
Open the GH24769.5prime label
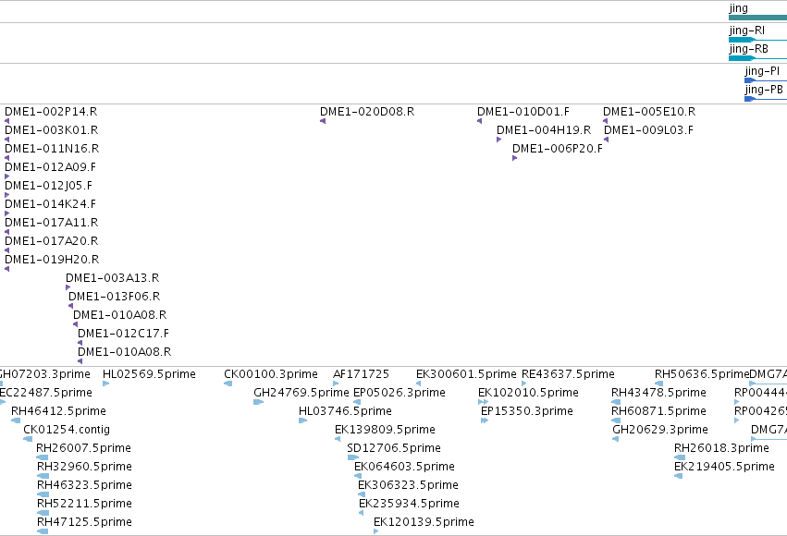(301, 393)
